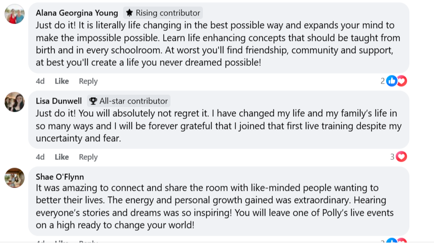Click the 4d timestamp on Alana's comment
434x243 pixels.
pos(40,81)
